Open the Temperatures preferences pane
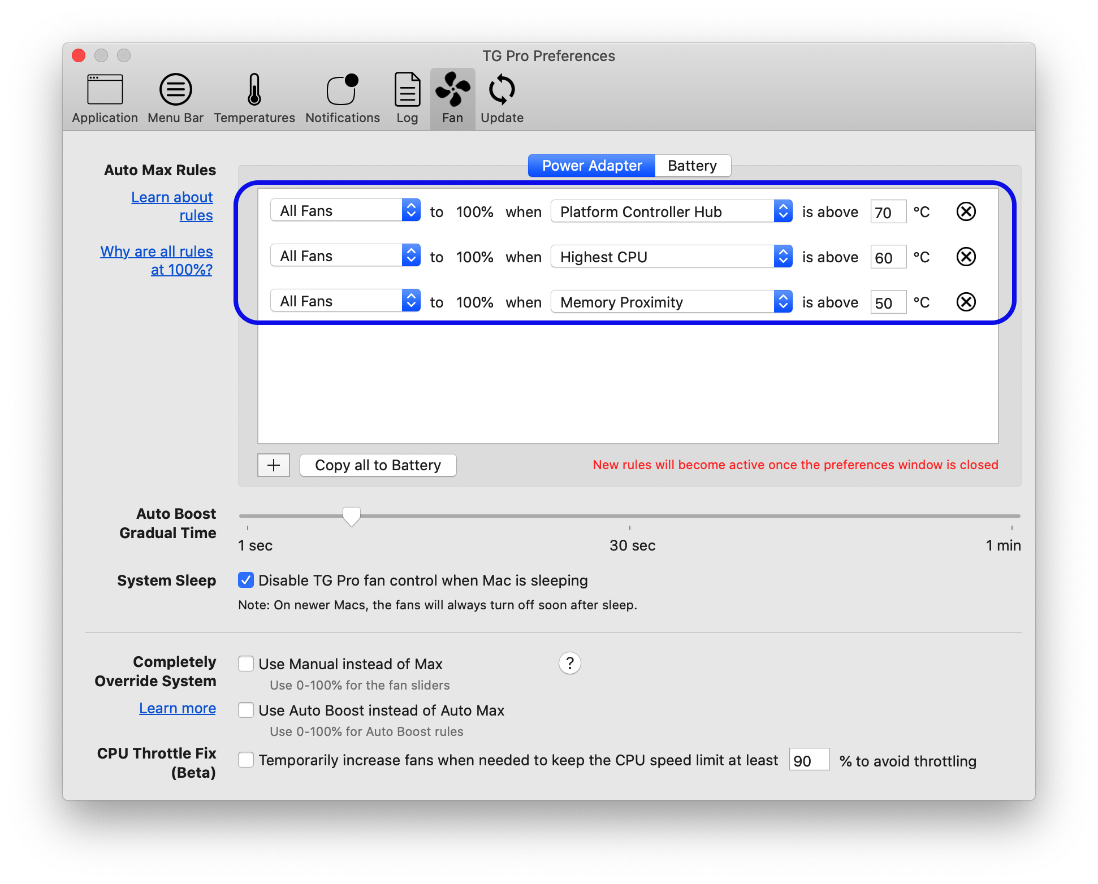This screenshot has height=884, width=1098. pyautogui.click(x=254, y=99)
